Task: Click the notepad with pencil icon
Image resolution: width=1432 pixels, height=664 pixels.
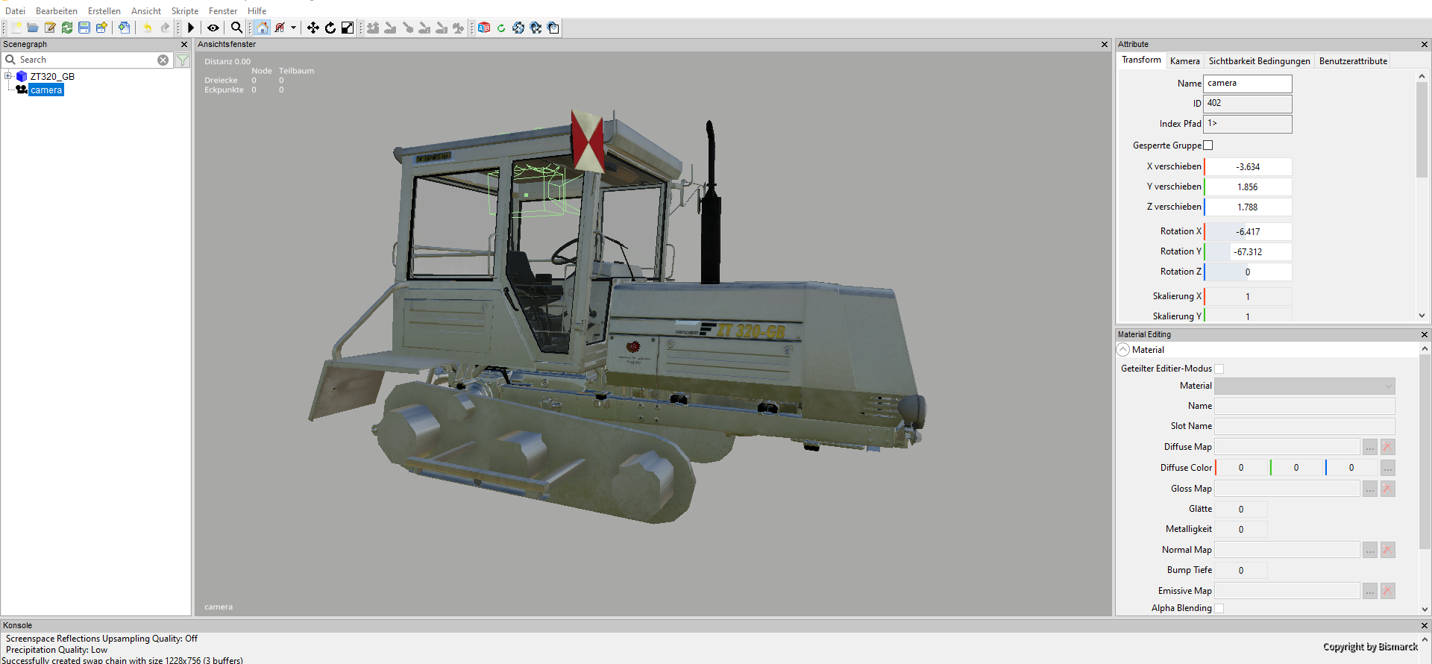Action: (x=50, y=28)
